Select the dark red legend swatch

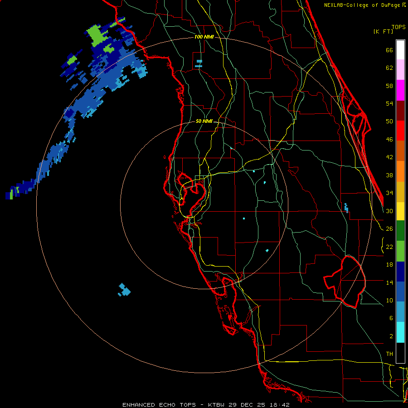[400, 111]
